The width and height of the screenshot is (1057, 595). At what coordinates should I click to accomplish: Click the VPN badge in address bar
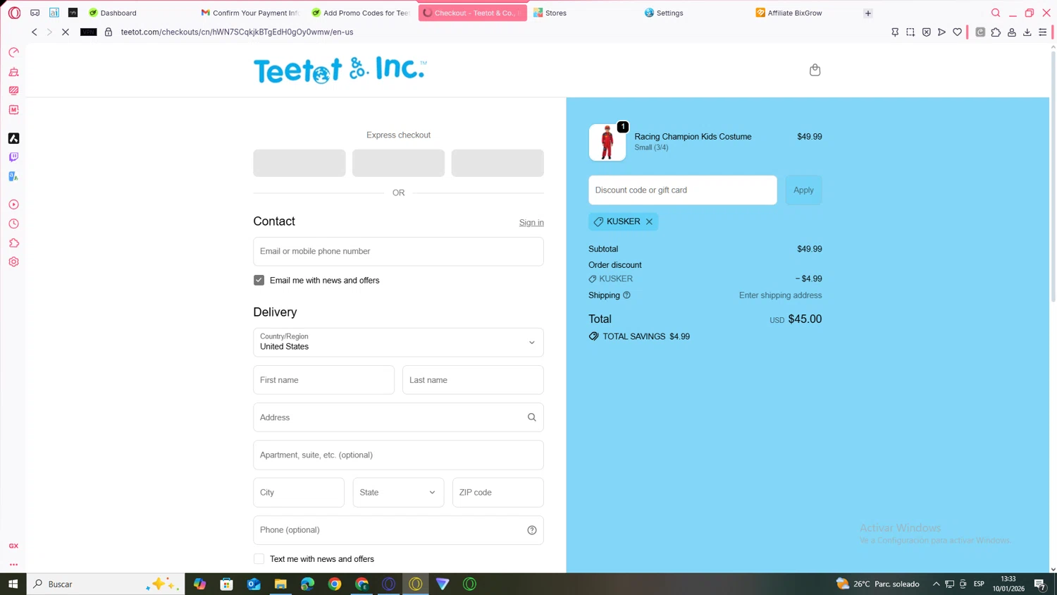[89, 32]
